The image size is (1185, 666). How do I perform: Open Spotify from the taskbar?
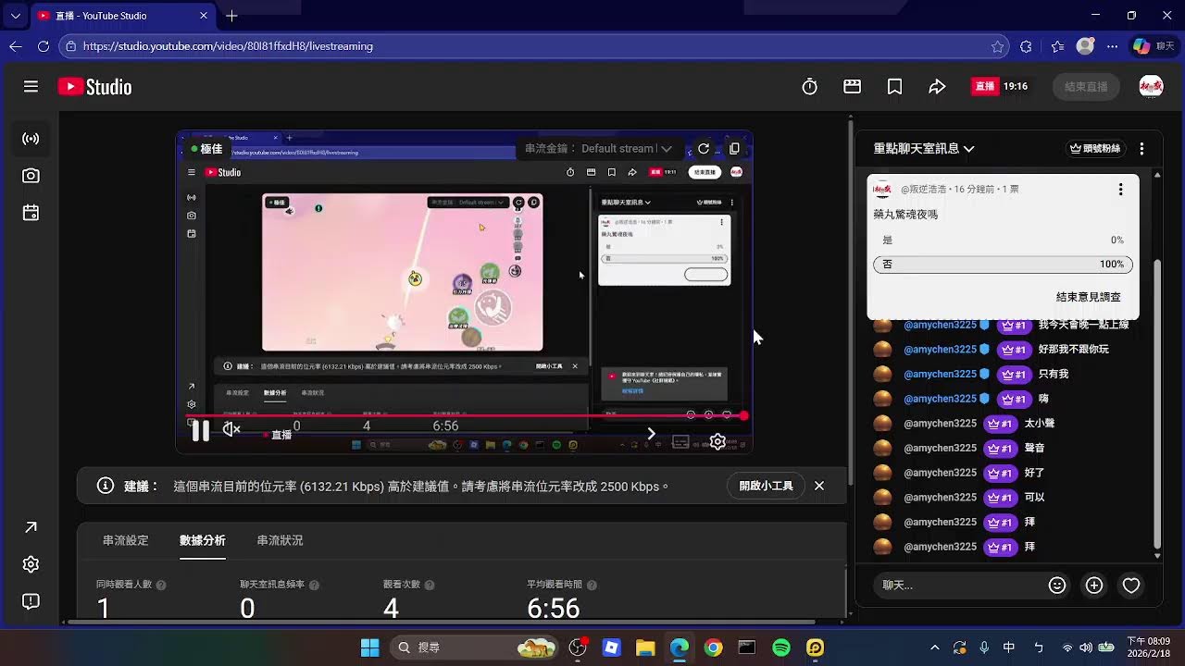780,647
